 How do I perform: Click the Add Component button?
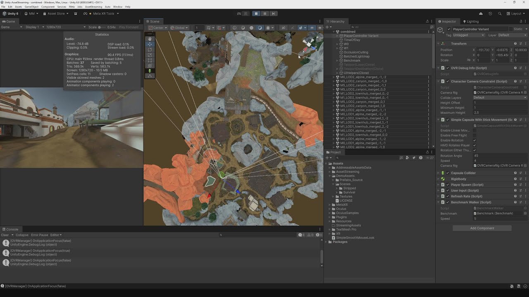[482, 228]
